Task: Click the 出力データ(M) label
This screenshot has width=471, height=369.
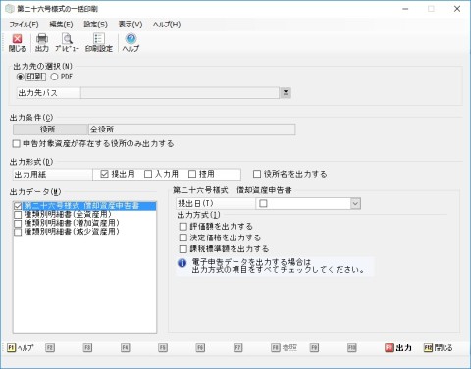Action: coord(35,192)
